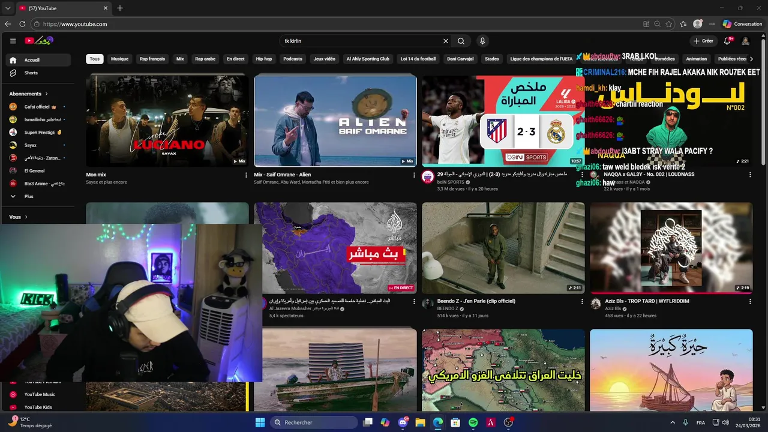Reload the page in the browser
768x432 pixels.
coord(22,24)
